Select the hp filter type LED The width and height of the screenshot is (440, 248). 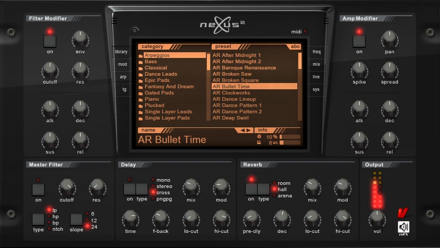(49, 216)
